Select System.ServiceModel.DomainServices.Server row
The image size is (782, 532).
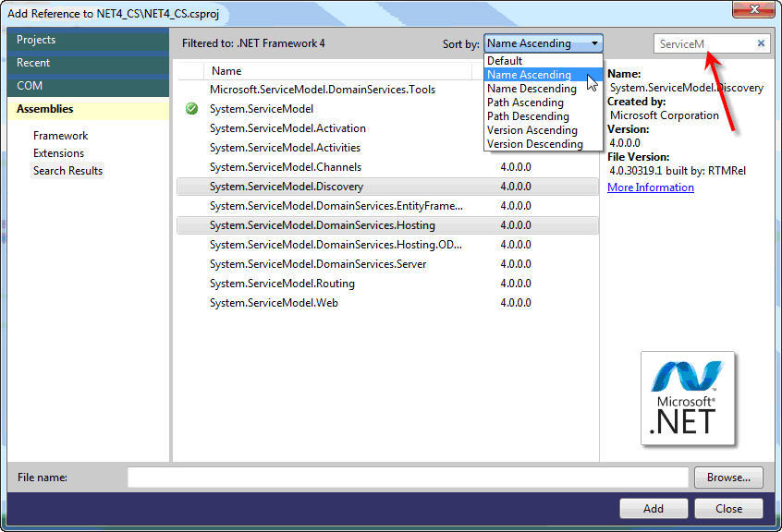[387, 264]
